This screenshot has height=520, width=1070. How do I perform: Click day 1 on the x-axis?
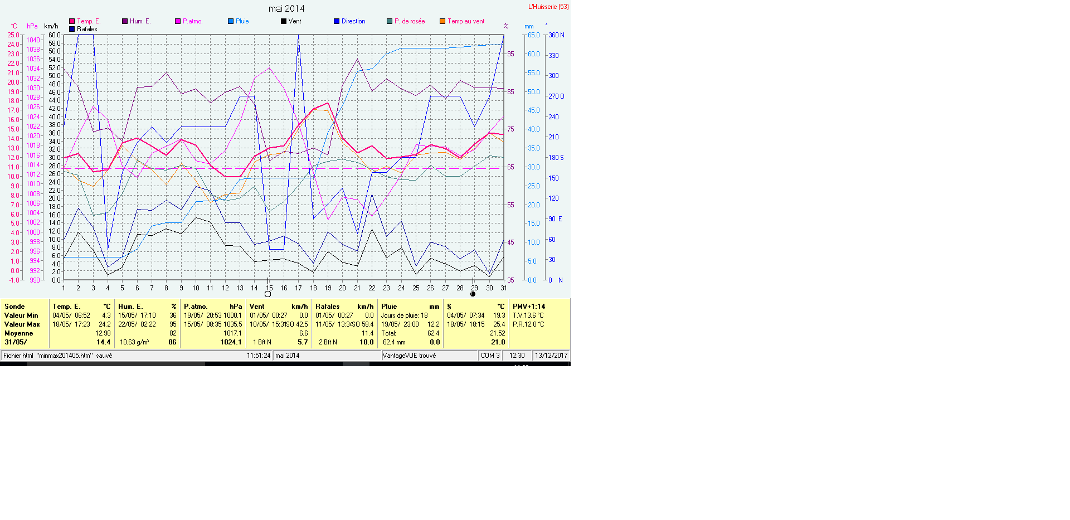pyautogui.click(x=64, y=288)
